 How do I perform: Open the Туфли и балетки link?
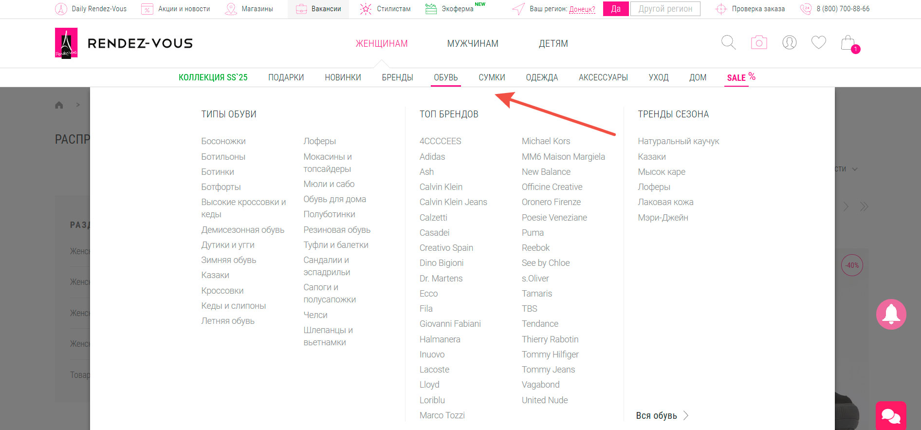point(336,245)
